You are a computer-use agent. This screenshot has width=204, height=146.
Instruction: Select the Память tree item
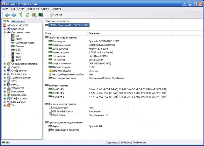19,46
